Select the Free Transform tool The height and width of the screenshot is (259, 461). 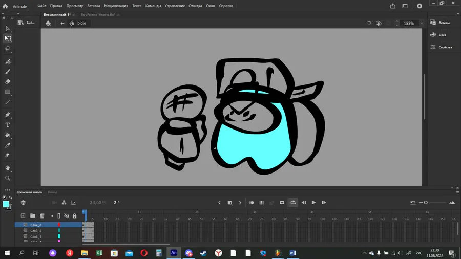[x=8, y=38]
